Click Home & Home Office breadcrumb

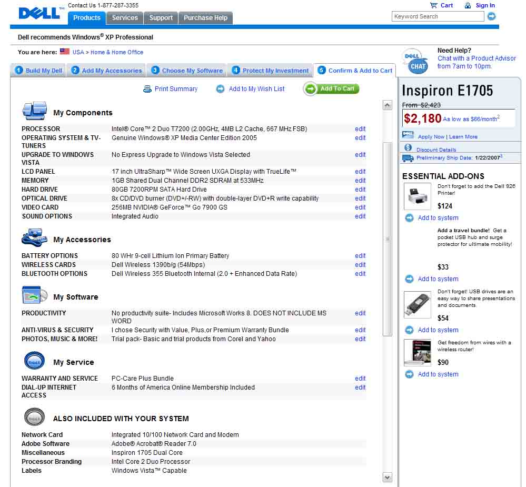pyautogui.click(x=117, y=52)
